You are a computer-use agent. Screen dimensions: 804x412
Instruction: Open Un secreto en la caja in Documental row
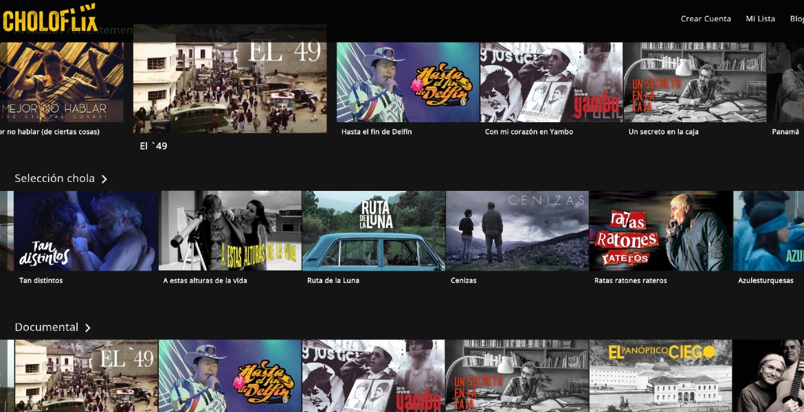[517, 376]
